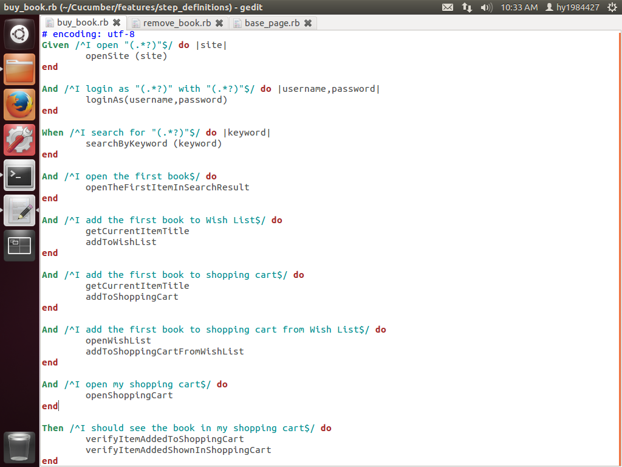Click the buy_book.rb tab document icon
The image size is (622, 467).
tap(50, 22)
